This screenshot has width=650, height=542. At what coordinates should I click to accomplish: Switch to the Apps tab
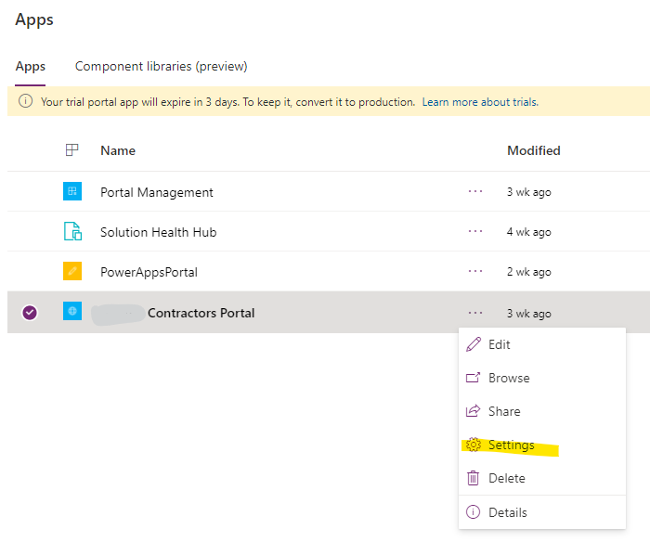(x=31, y=66)
